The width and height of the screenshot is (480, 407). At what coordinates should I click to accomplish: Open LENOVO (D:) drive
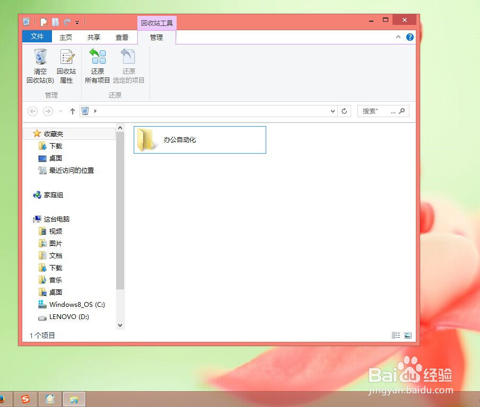(69, 316)
